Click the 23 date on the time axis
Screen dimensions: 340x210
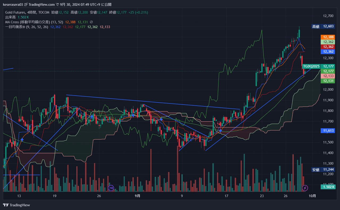(262, 196)
